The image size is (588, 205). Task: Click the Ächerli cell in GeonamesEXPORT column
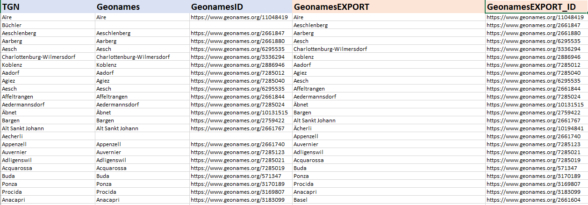pyautogui.click(x=302, y=128)
